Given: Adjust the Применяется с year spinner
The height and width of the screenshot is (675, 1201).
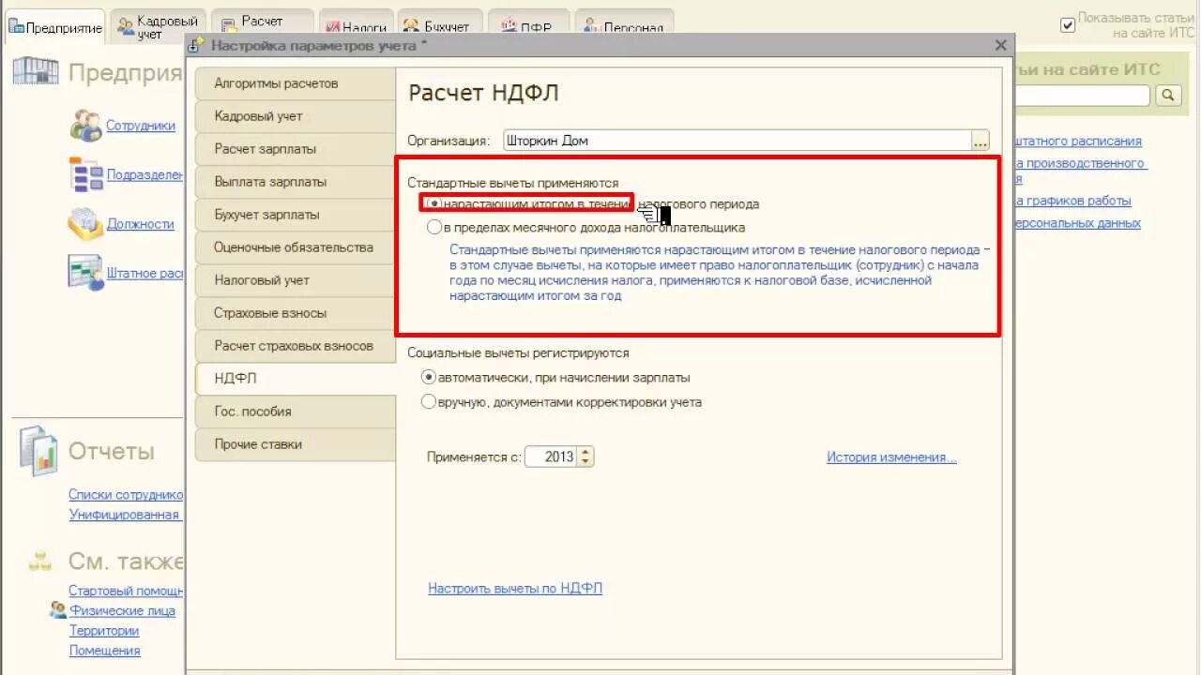Looking at the screenshot, I should click(585, 457).
